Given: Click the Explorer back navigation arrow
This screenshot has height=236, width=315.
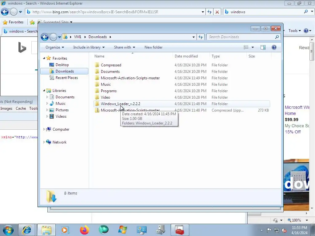Looking at the screenshot, I should click(x=45, y=37).
